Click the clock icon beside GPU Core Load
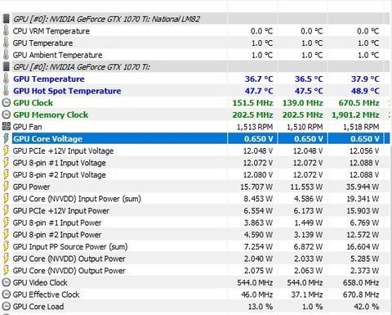392x315 pixels. click(x=6, y=307)
